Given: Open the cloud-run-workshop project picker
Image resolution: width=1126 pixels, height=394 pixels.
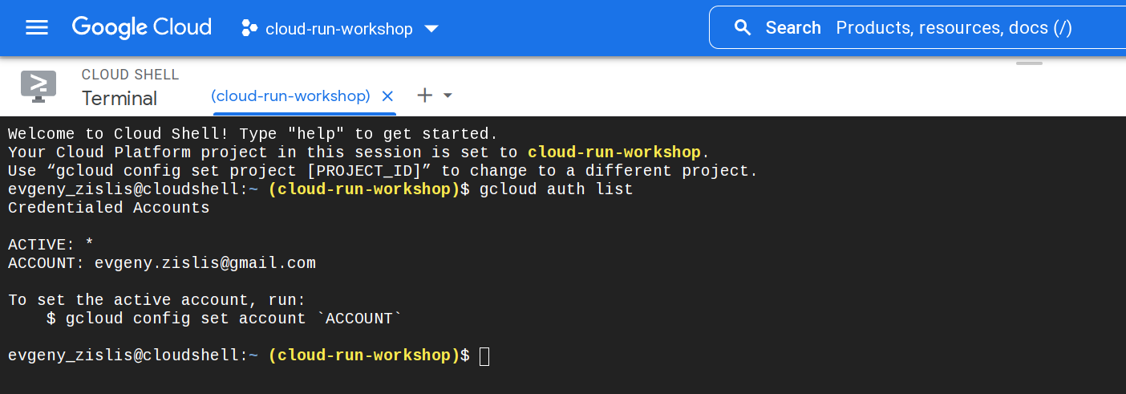Looking at the screenshot, I should click(x=338, y=29).
